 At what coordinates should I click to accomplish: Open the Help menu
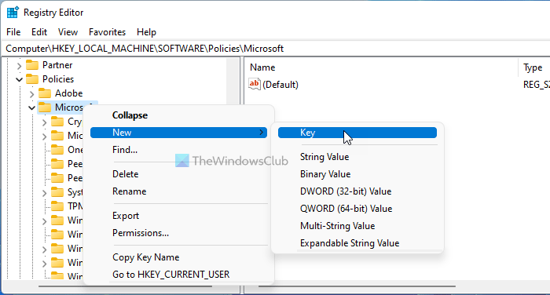(146, 32)
